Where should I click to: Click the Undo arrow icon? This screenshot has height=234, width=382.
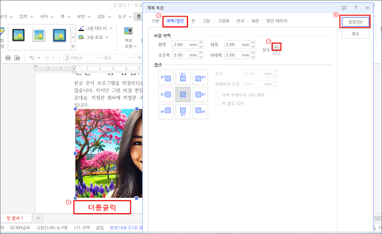click(x=32, y=58)
